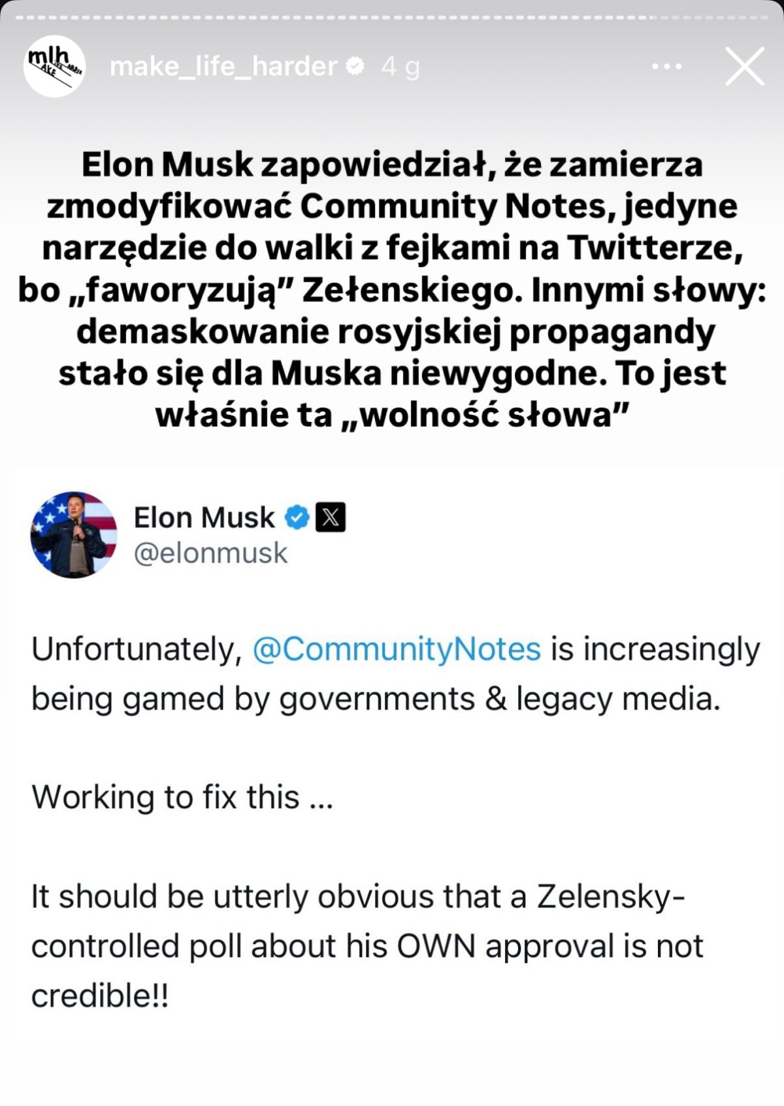Viewport: 784px width, 1106px height.
Task: Click the "4 g" story timestamp
Action: (400, 67)
